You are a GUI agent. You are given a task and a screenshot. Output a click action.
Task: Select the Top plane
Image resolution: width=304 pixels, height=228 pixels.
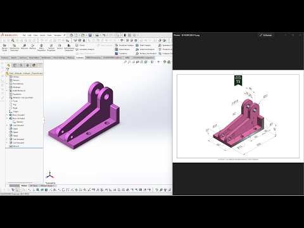click(13, 104)
